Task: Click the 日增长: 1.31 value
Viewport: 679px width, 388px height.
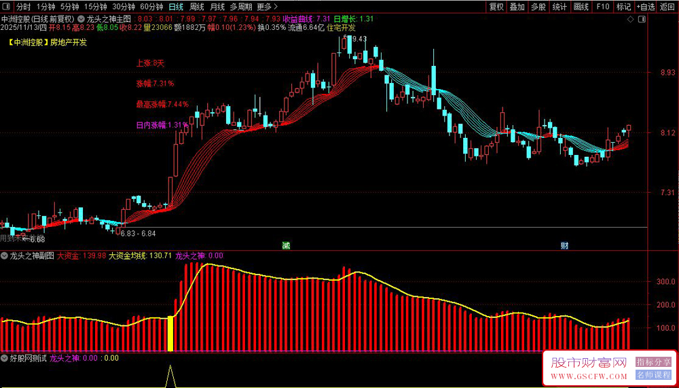Action: [x=353, y=19]
